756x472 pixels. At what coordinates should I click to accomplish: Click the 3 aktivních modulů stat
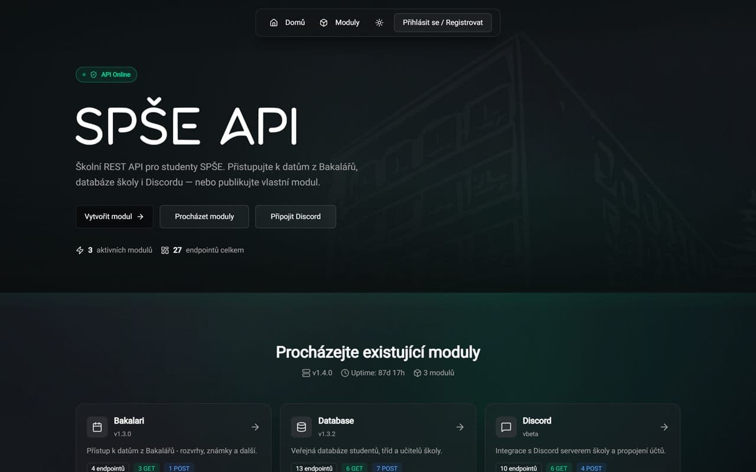pyautogui.click(x=114, y=250)
